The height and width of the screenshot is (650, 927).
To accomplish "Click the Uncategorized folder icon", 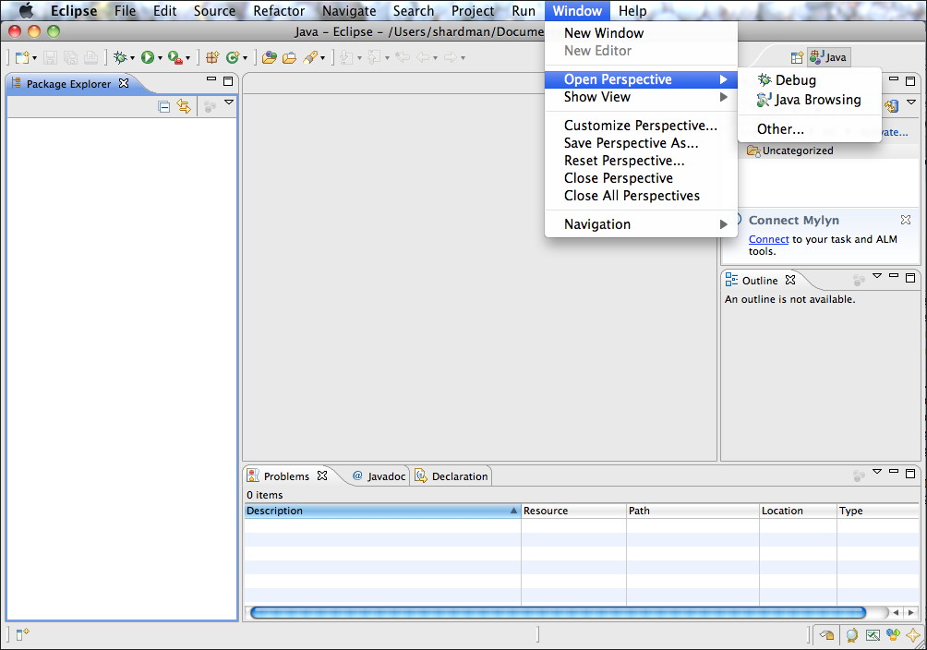I will click(x=753, y=150).
